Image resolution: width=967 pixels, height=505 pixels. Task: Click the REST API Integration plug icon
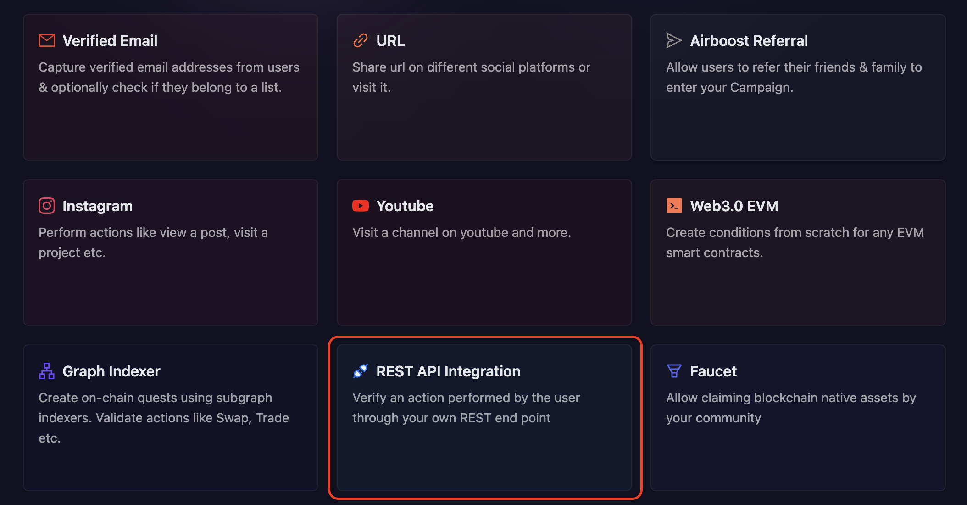click(360, 371)
